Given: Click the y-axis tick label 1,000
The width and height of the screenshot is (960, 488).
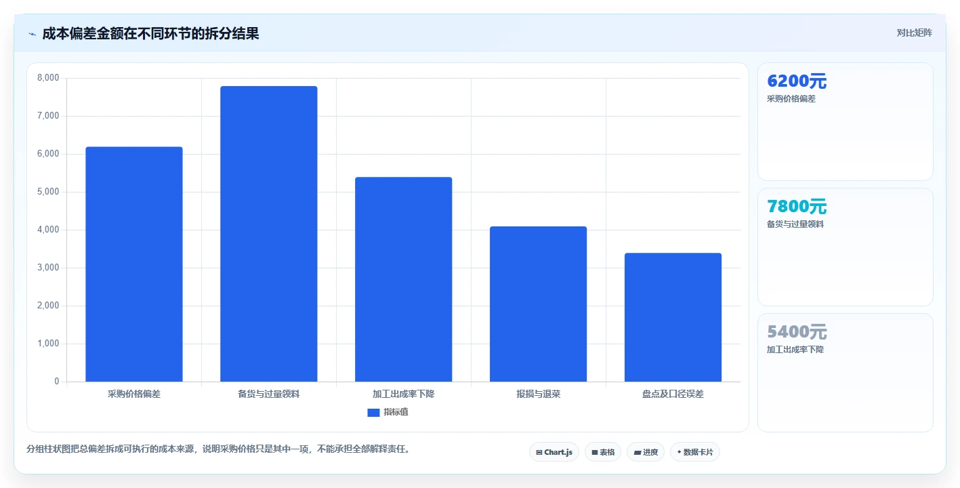Looking at the screenshot, I should click(48, 344).
